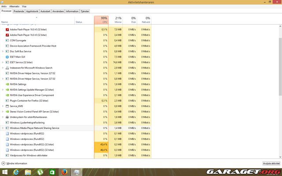Click the ESET Main GUI process icon
The image size is (282, 176).
tap(7, 57)
